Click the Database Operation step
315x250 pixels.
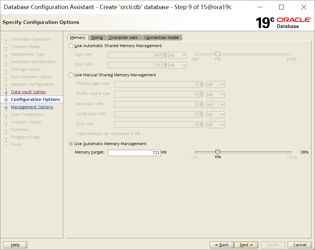(31, 39)
